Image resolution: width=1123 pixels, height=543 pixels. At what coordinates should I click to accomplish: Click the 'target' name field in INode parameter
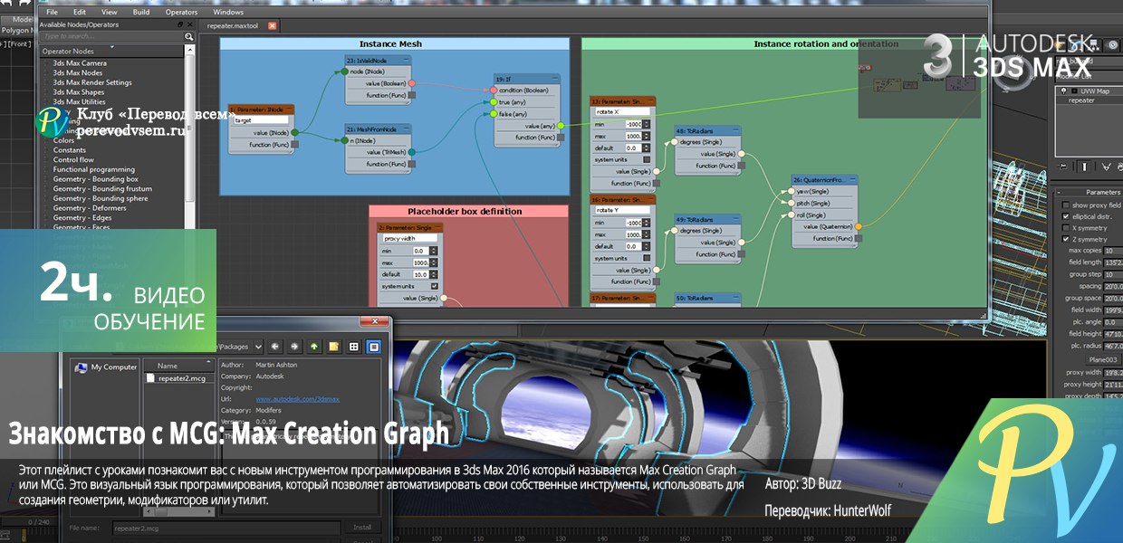tap(260, 119)
